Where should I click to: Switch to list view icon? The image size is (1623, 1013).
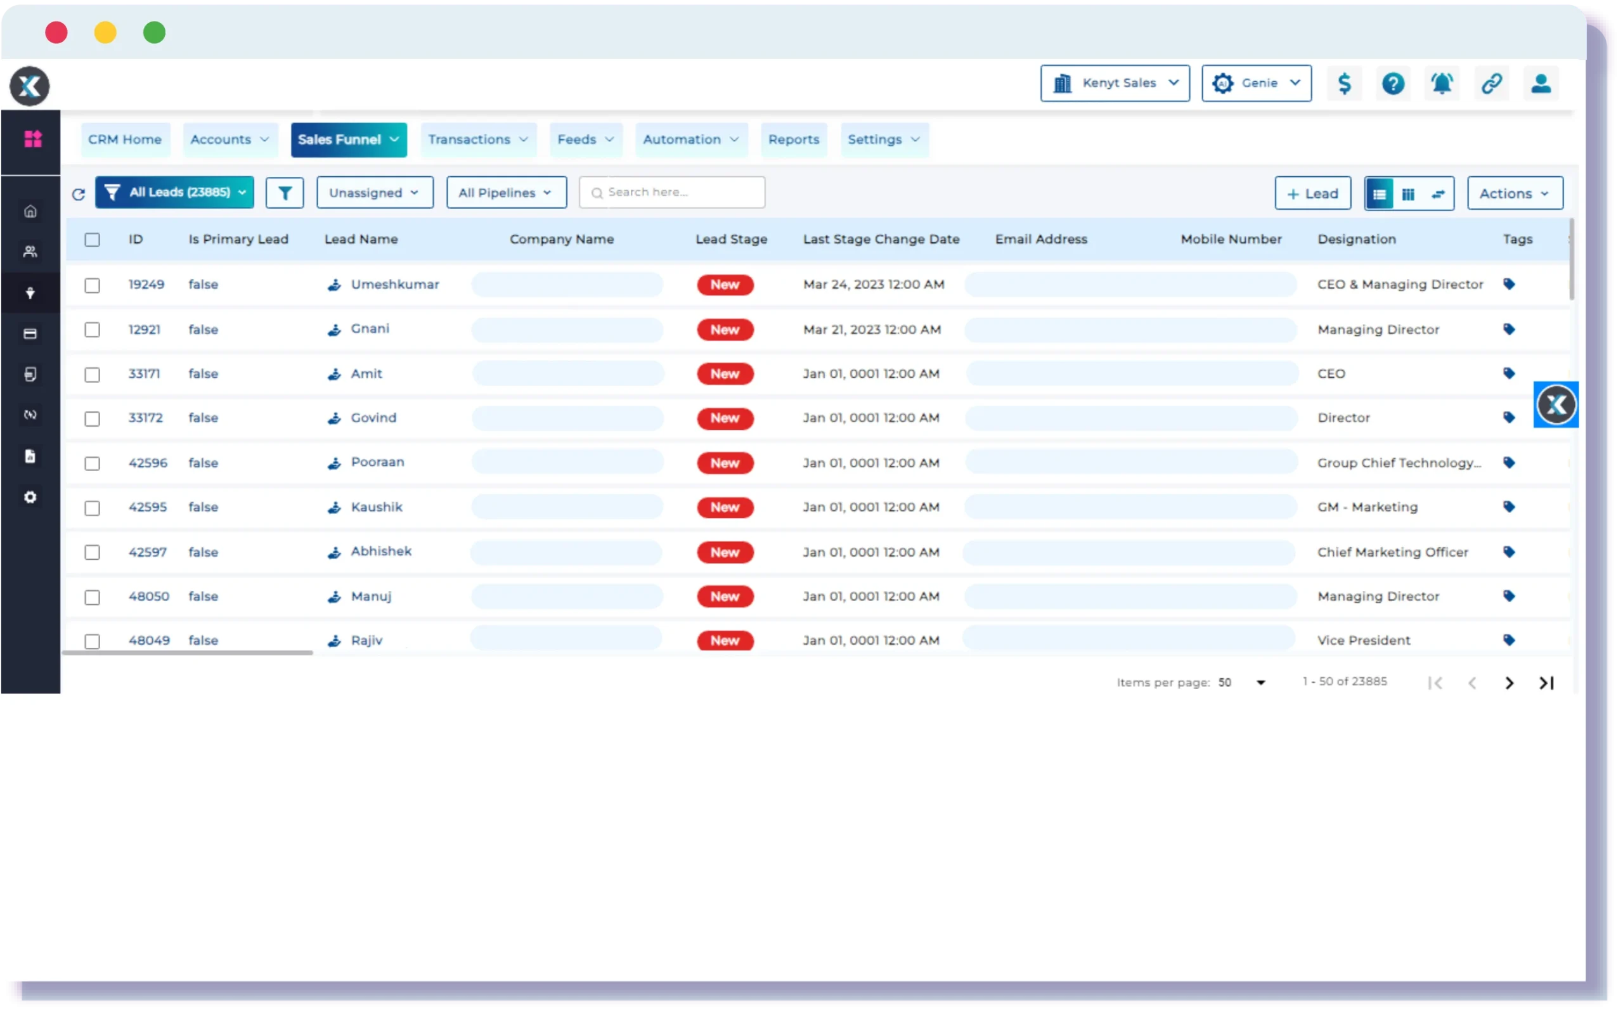point(1379,194)
